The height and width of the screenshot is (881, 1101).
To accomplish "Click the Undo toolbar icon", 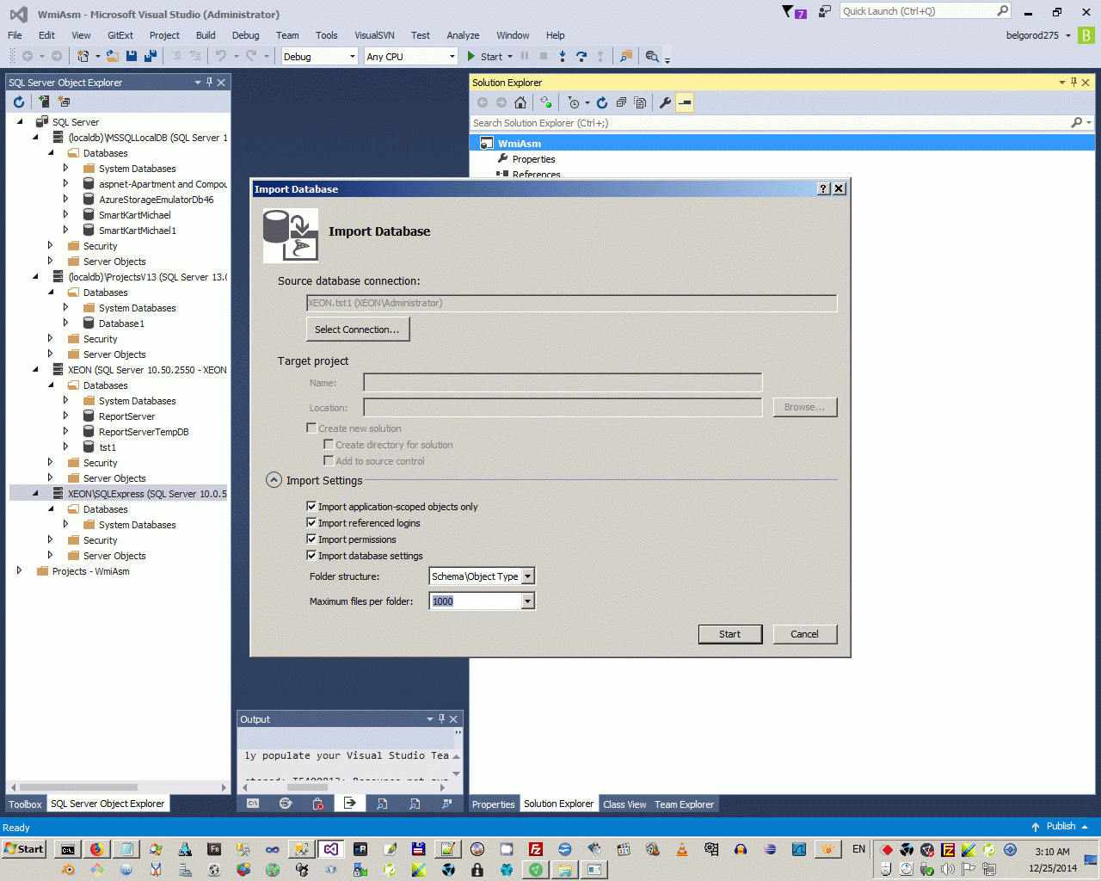I will tap(221, 56).
